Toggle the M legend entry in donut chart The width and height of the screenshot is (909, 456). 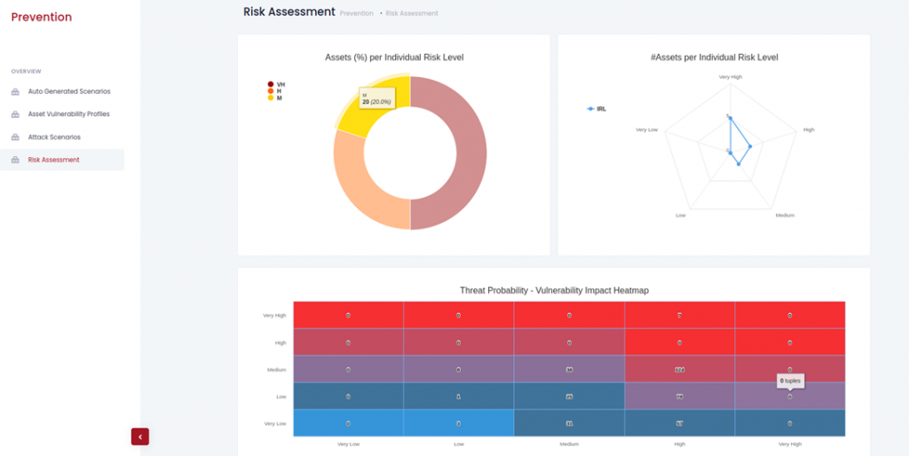[x=275, y=98]
